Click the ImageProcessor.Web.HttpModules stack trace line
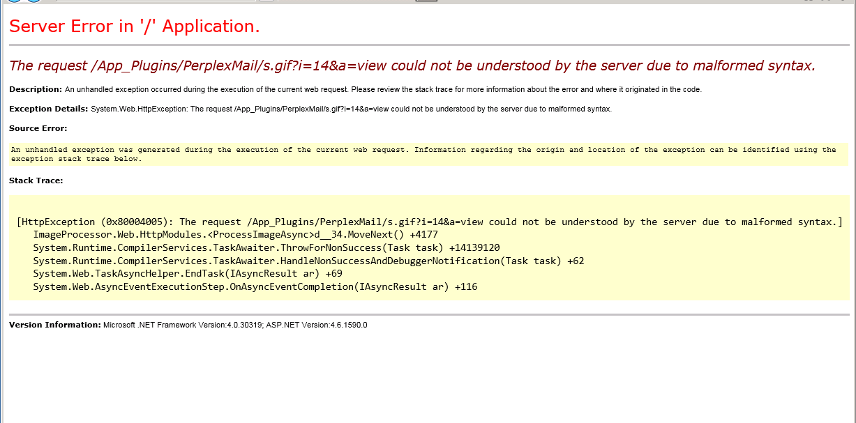 coord(235,235)
